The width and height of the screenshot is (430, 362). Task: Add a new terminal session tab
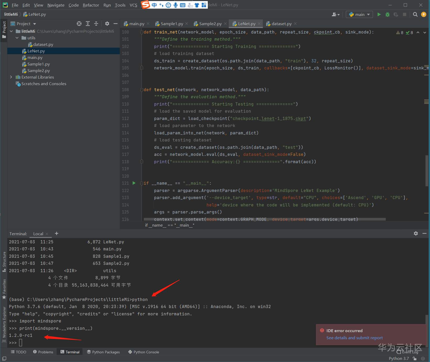pos(57,233)
